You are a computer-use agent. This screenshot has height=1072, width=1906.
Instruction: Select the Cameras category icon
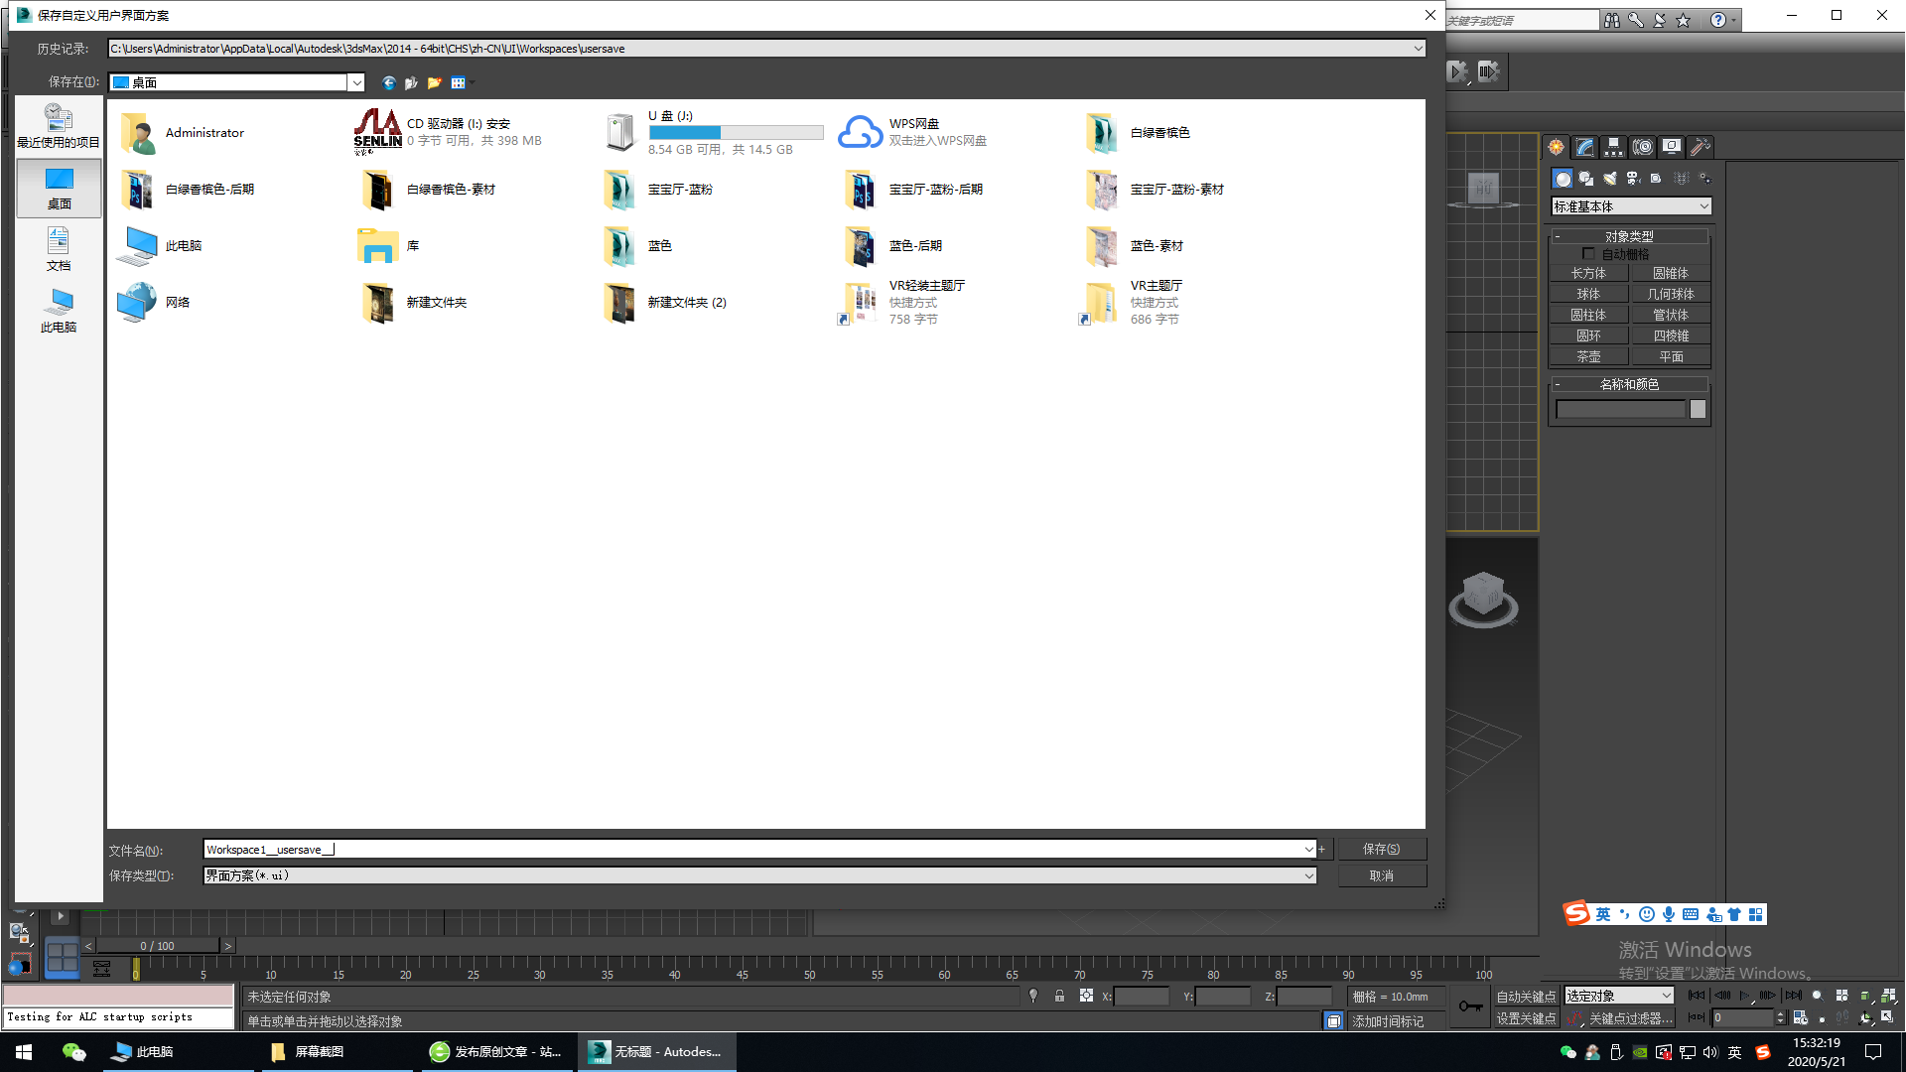click(1633, 179)
